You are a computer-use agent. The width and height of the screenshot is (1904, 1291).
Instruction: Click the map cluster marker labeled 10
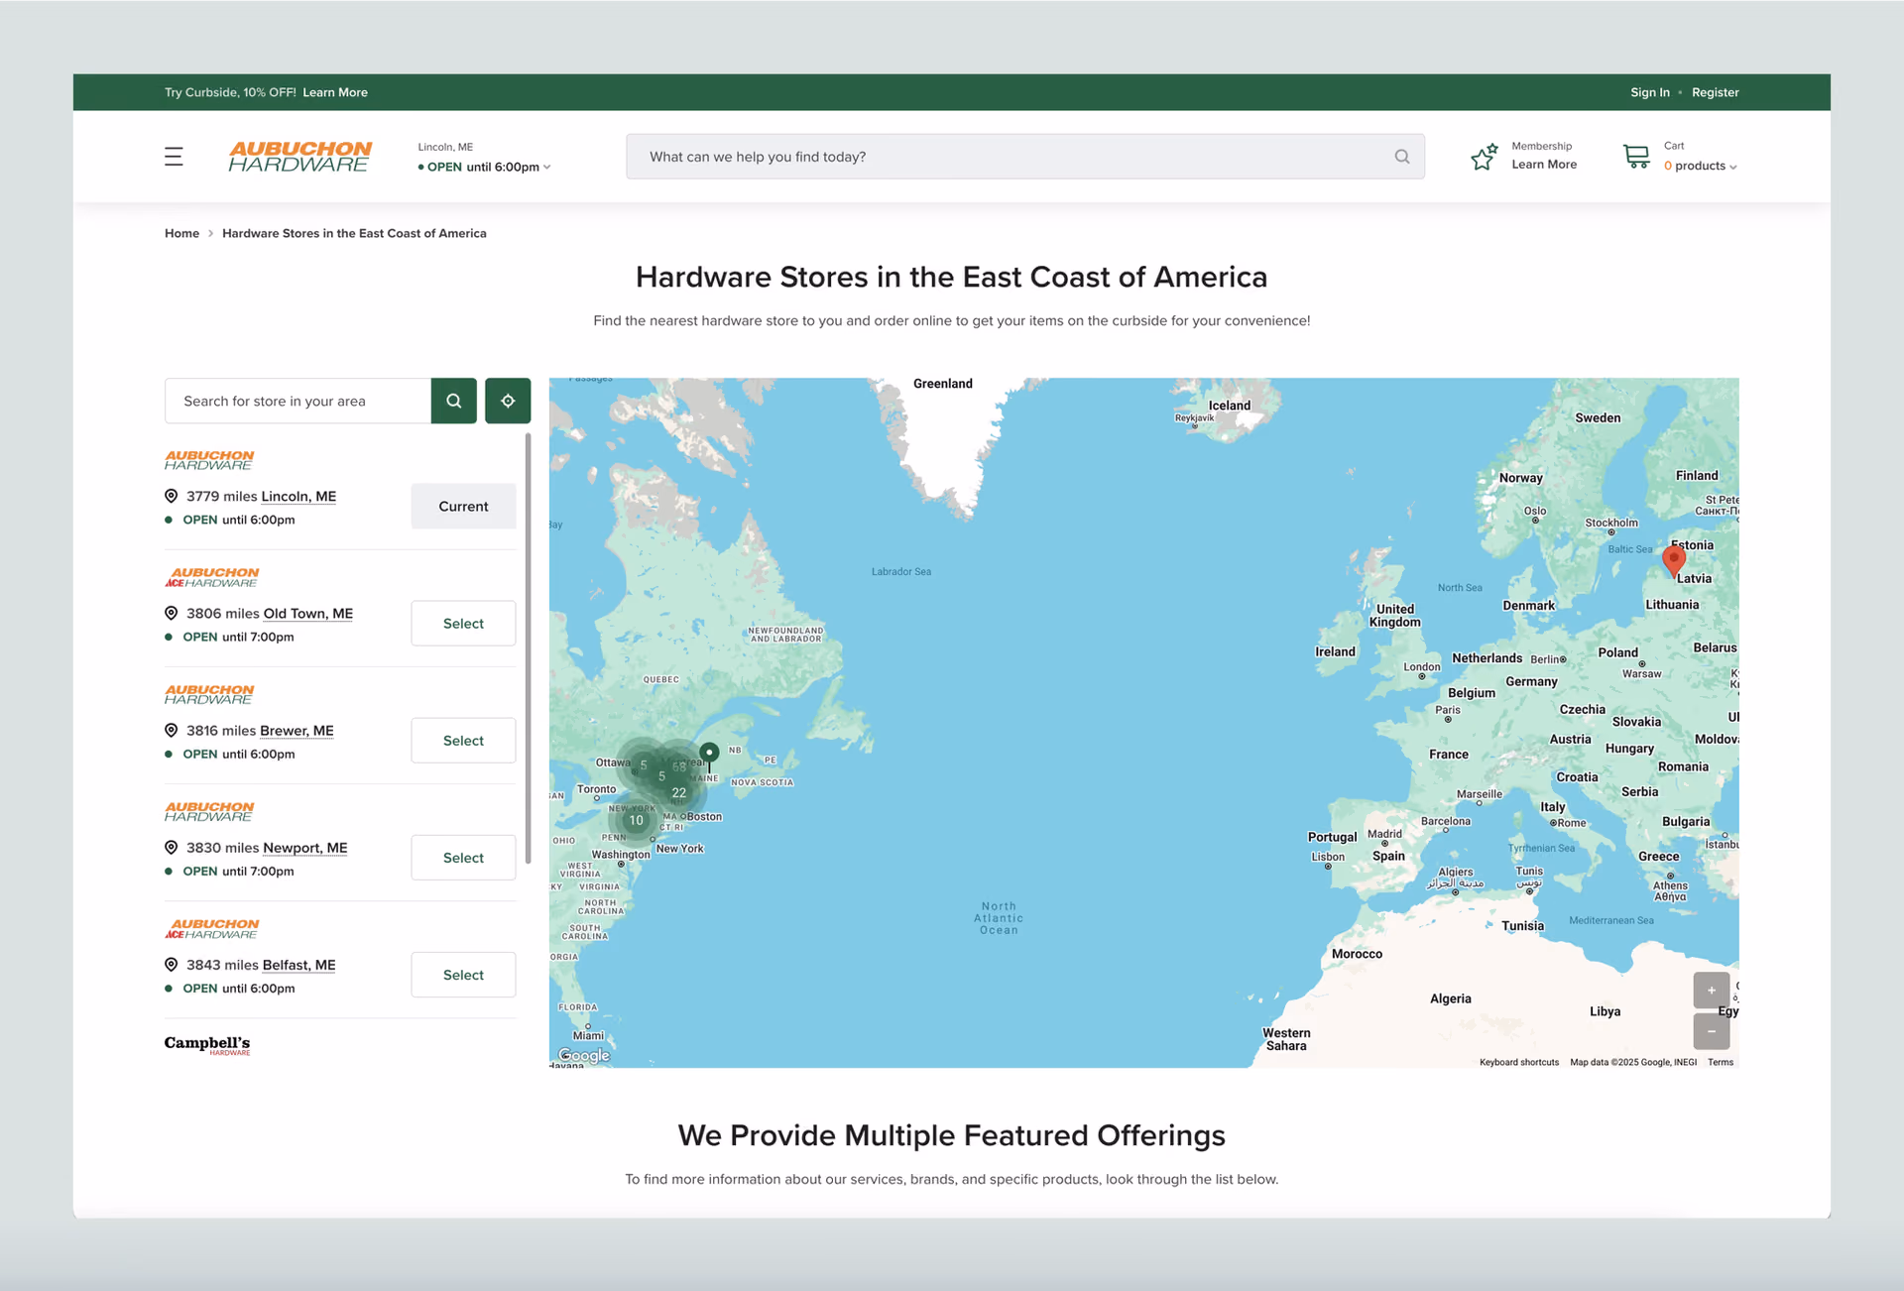pyautogui.click(x=636, y=820)
